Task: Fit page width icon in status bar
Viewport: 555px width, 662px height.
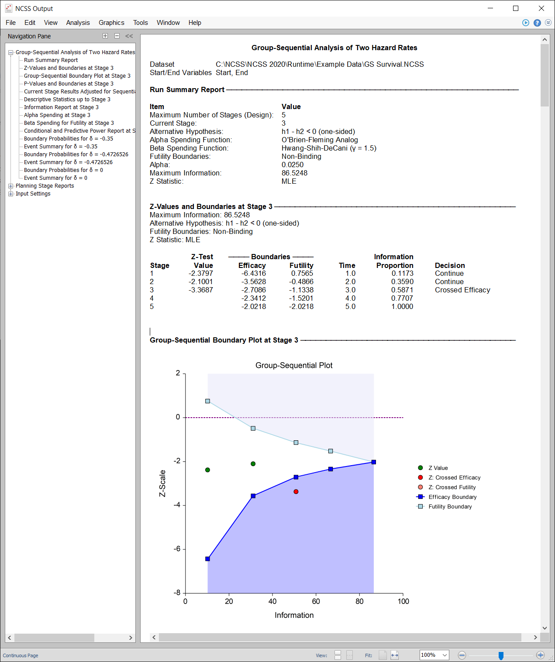Action: (395, 655)
